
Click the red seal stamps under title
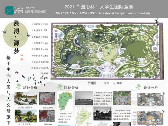coord(22,57)
